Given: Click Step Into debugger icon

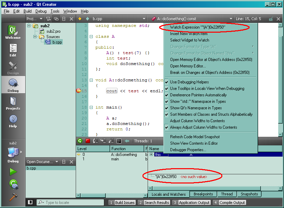Looking at the screenshot, I should point(103,141).
